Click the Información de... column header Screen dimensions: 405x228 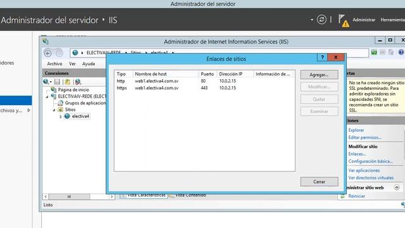click(x=274, y=74)
